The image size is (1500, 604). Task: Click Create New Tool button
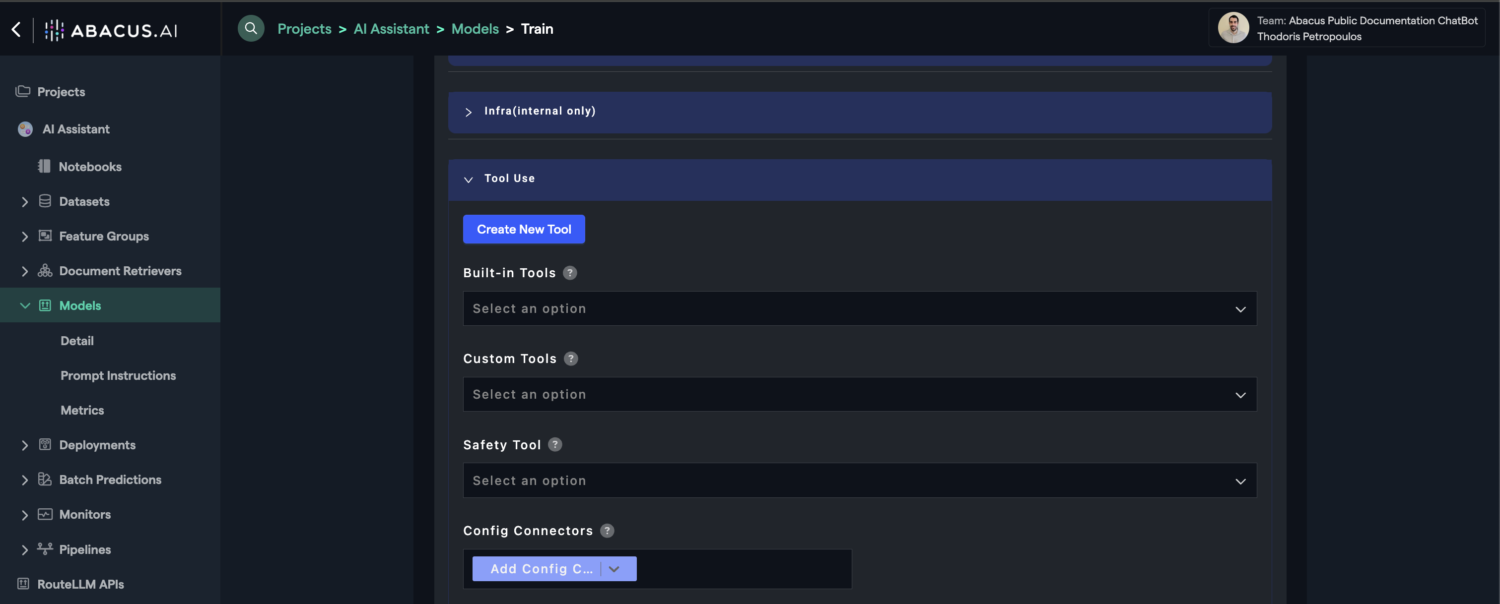point(524,229)
